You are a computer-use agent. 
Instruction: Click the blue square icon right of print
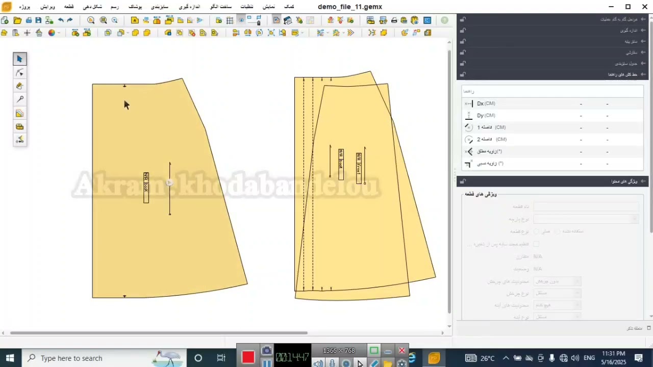click(427, 20)
